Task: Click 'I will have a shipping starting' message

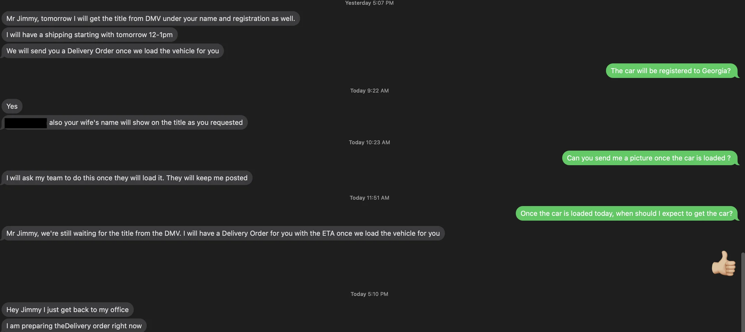Action: tap(89, 35)
